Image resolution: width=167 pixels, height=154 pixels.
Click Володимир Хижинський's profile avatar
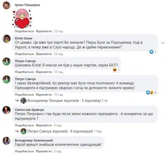click(6, 141)
